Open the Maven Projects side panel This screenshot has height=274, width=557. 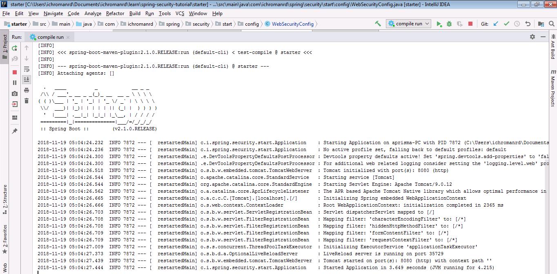tap(553, 89)
